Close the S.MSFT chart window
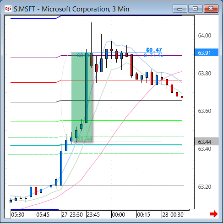This screenshot has width=223, height=223. 211,9
